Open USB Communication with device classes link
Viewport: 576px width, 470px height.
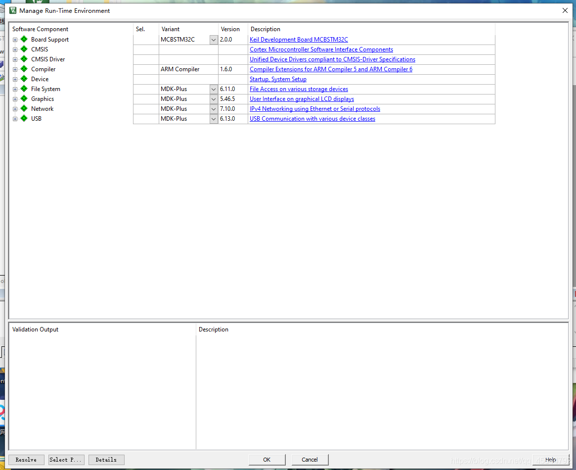[x=312, y=119]
